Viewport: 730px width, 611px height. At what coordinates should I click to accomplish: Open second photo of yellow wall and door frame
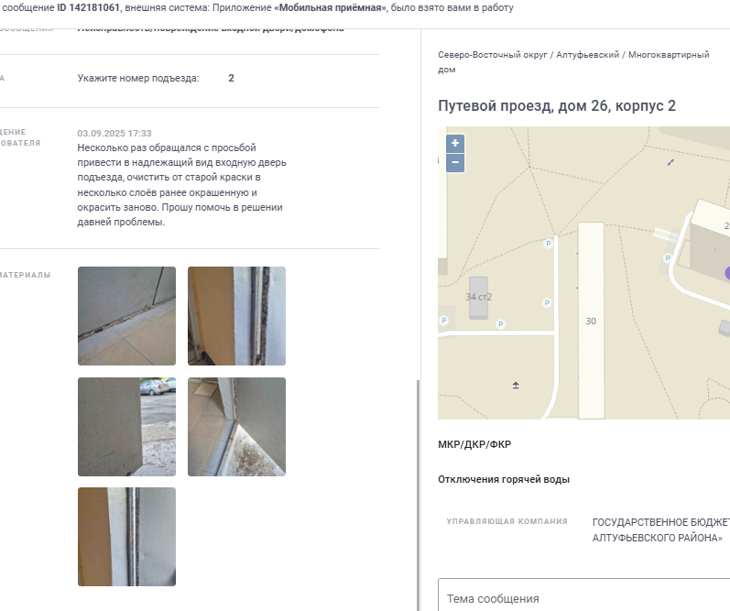[x=236, y=316]
